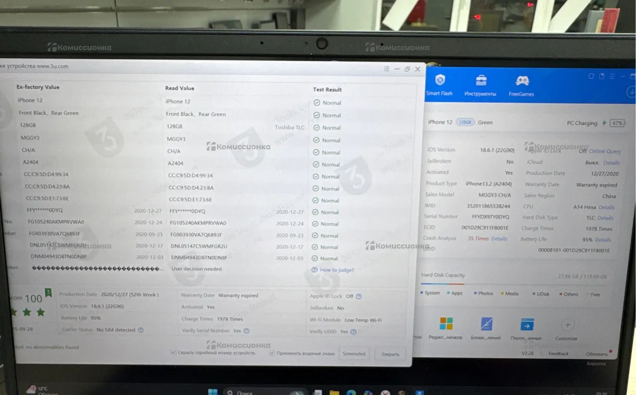This screenshot has width=636, height=395.
Task: Click the download arrow icon in 3uTools header
Action: click(631, 92)
